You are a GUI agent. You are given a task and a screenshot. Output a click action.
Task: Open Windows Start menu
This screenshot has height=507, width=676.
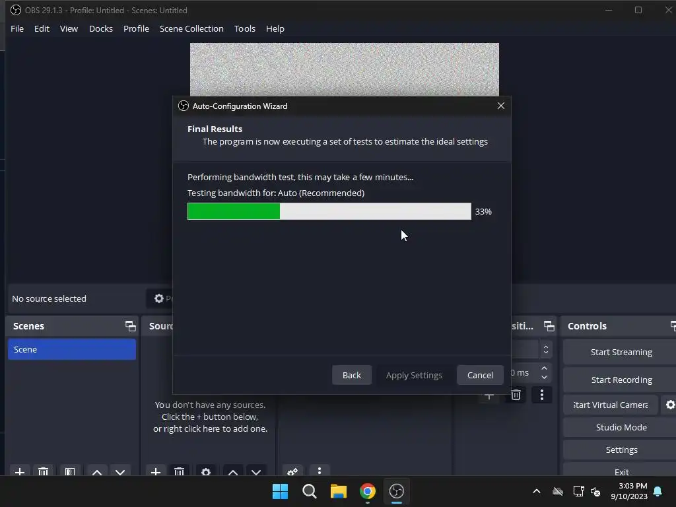pyautogui.click(x=280, y=491)
